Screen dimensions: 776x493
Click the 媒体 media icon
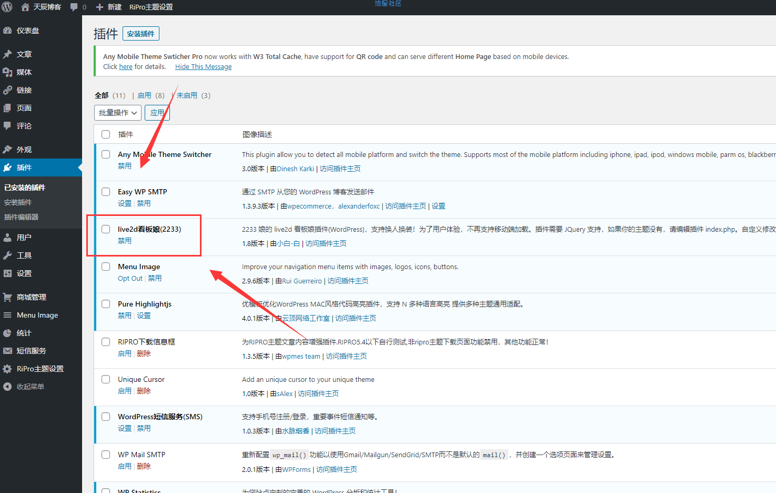(x=7, y=72)
